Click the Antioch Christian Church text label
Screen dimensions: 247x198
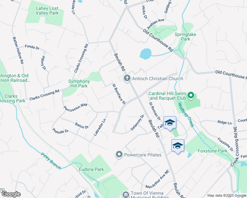[158, 79]
